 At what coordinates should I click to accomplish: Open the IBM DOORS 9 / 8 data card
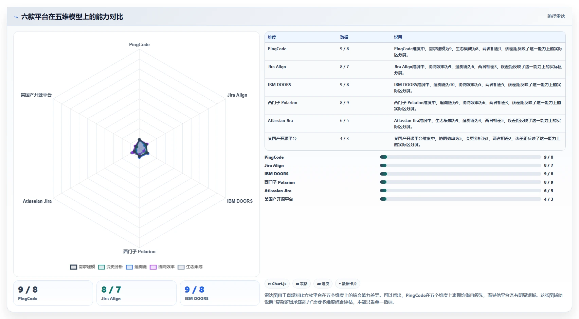(220, 293)
